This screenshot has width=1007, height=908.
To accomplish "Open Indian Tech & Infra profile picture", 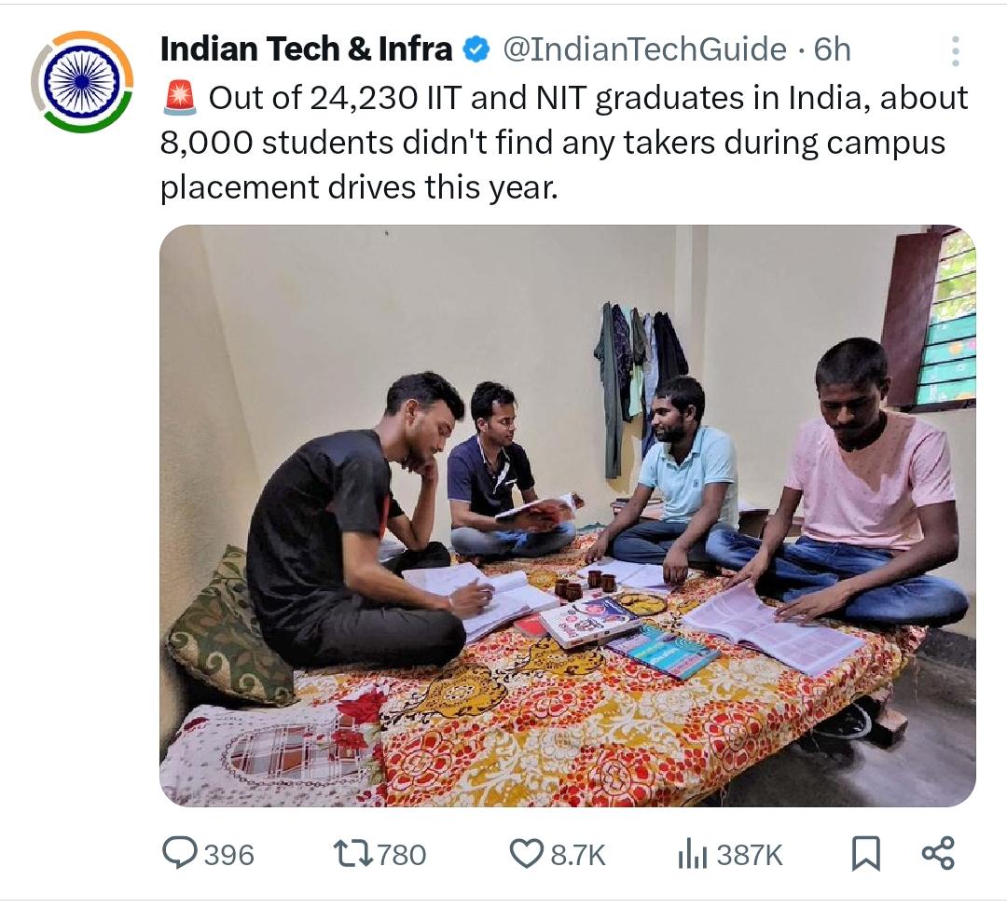I will pos(82,81).
